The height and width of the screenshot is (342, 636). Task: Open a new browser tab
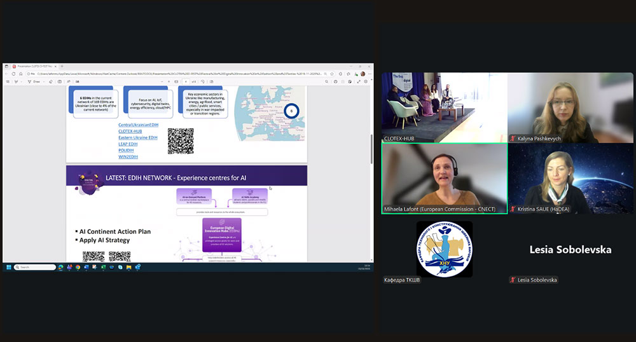coord(63,66)
